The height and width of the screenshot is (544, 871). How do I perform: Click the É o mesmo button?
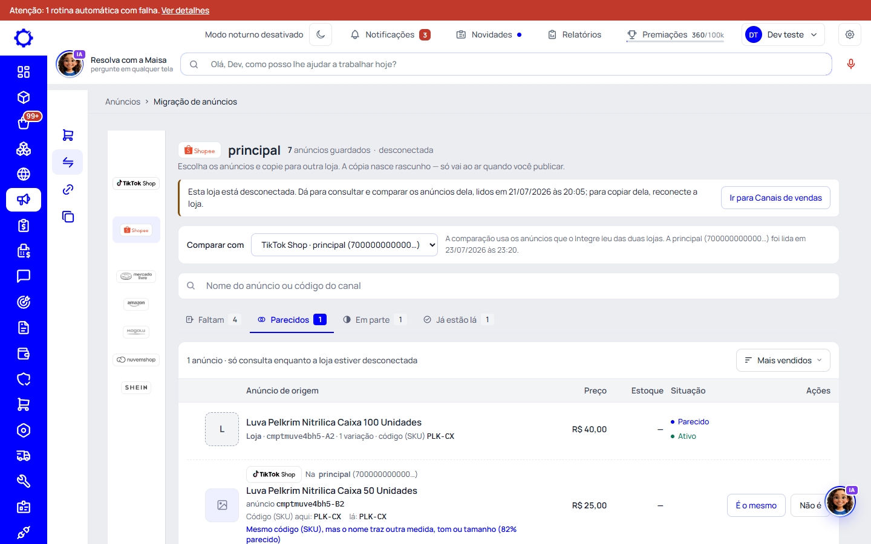[756, 505]
